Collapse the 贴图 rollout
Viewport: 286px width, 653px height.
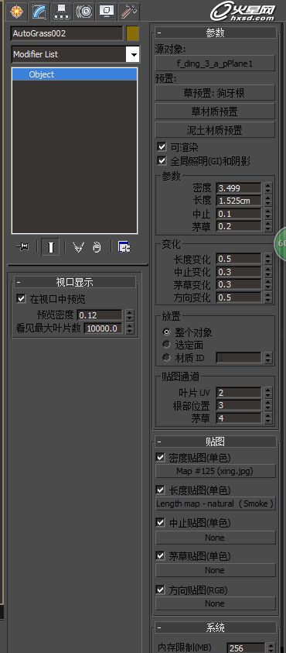[x=216, y=442]
